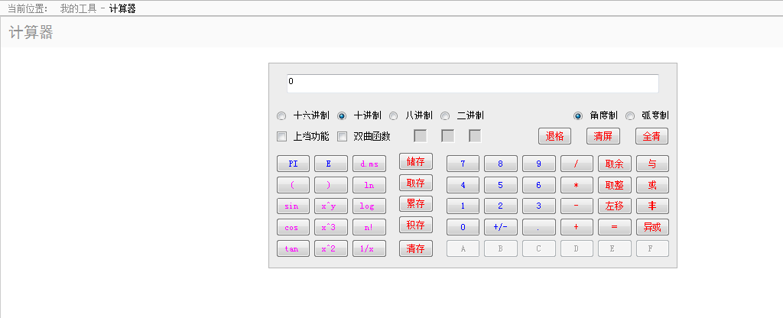Click digit 6 key

[539, 185]
